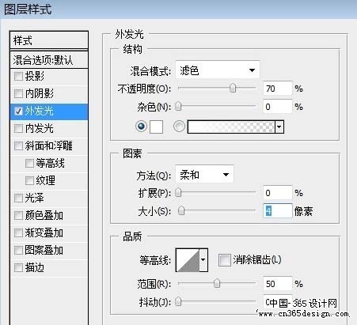Check the 消除锯齿 anti-alias checkbox
This screenshot has height=325, width=357.
pos(224,260)
